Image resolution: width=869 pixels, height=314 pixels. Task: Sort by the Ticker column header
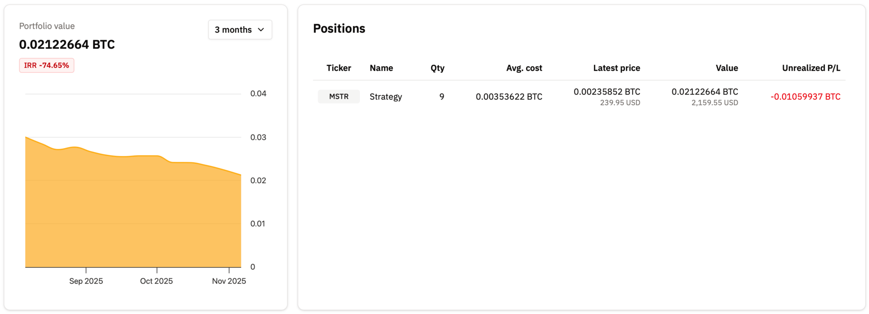[339, 68]
